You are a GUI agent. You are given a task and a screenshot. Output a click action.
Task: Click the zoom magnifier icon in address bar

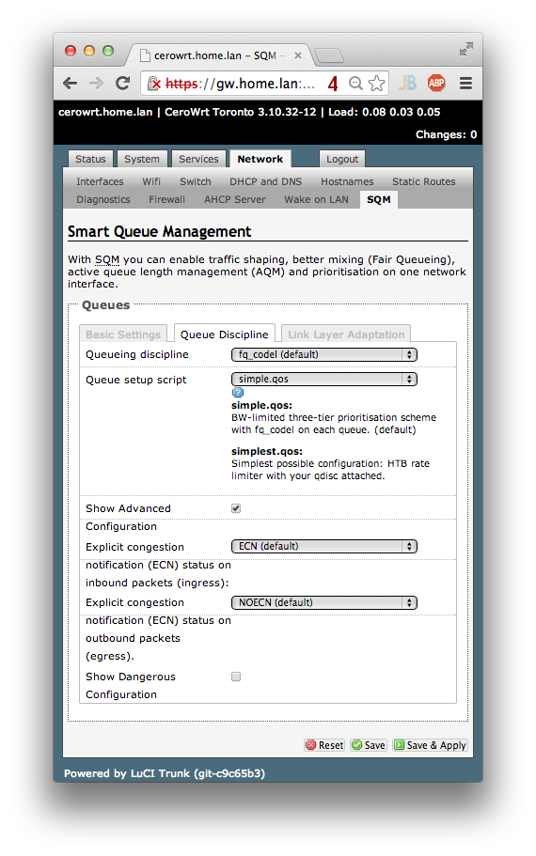355,83
